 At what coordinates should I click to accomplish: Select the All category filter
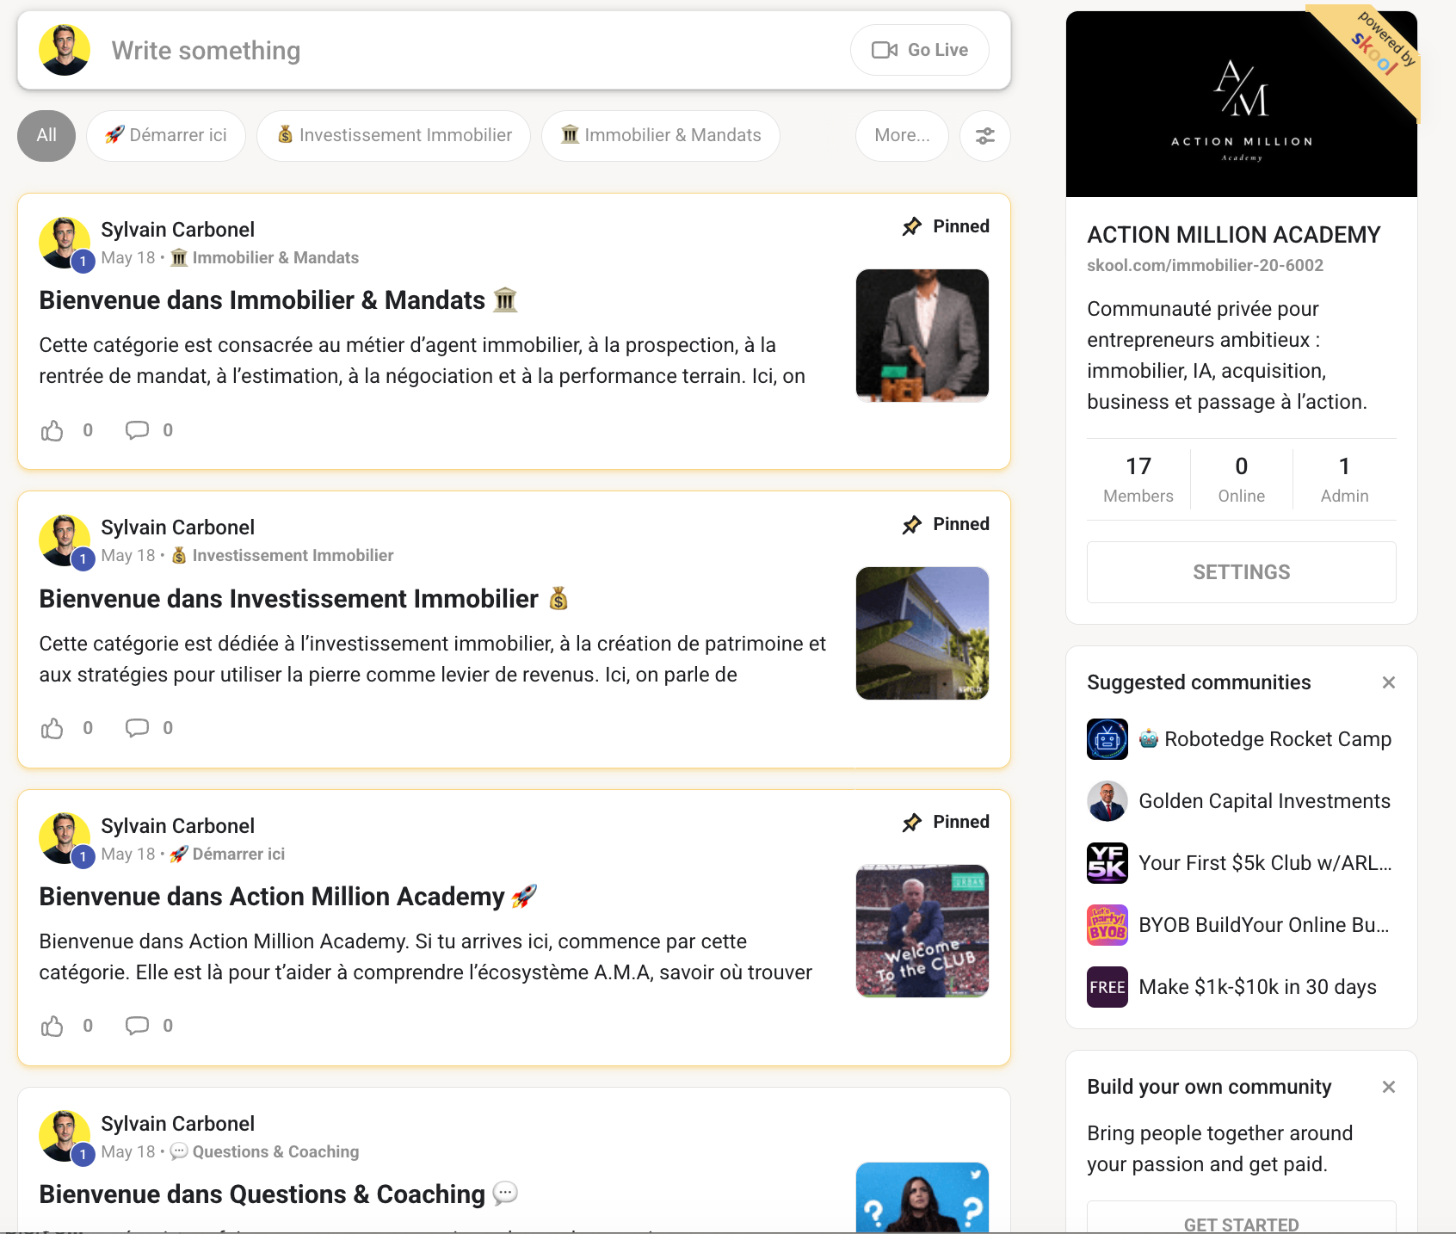tap(46, 136)
